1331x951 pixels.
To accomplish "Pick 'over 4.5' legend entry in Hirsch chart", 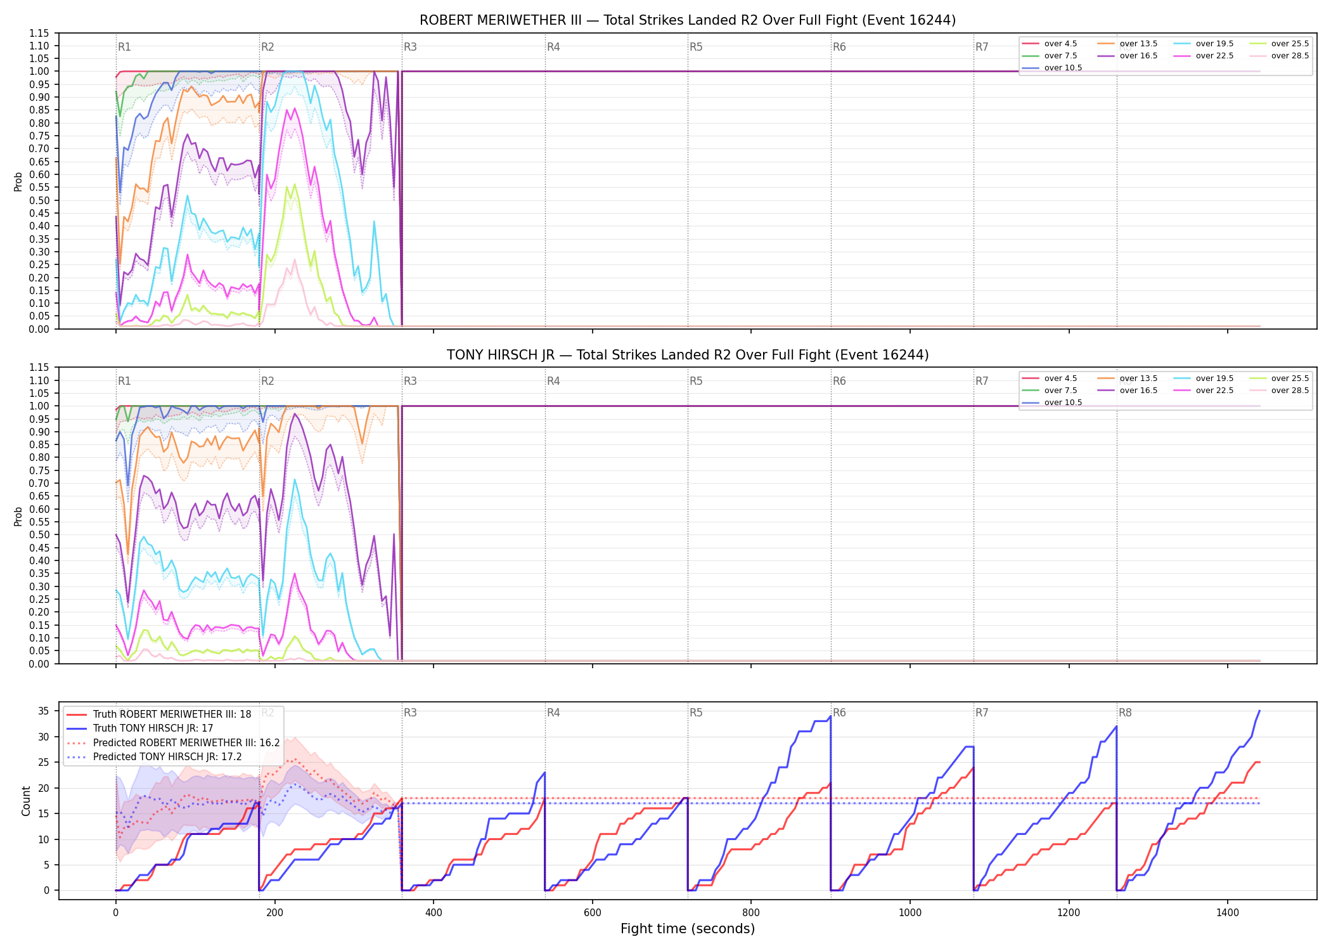I will click(x=1050, y=378).
